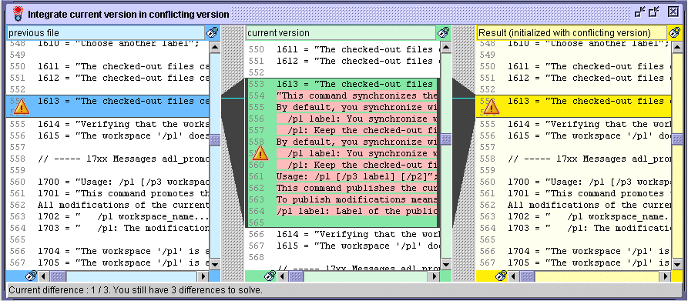The image size is (688, 301).
Task: Click the 'current version' header field
Action: click(x=341, y=33)
